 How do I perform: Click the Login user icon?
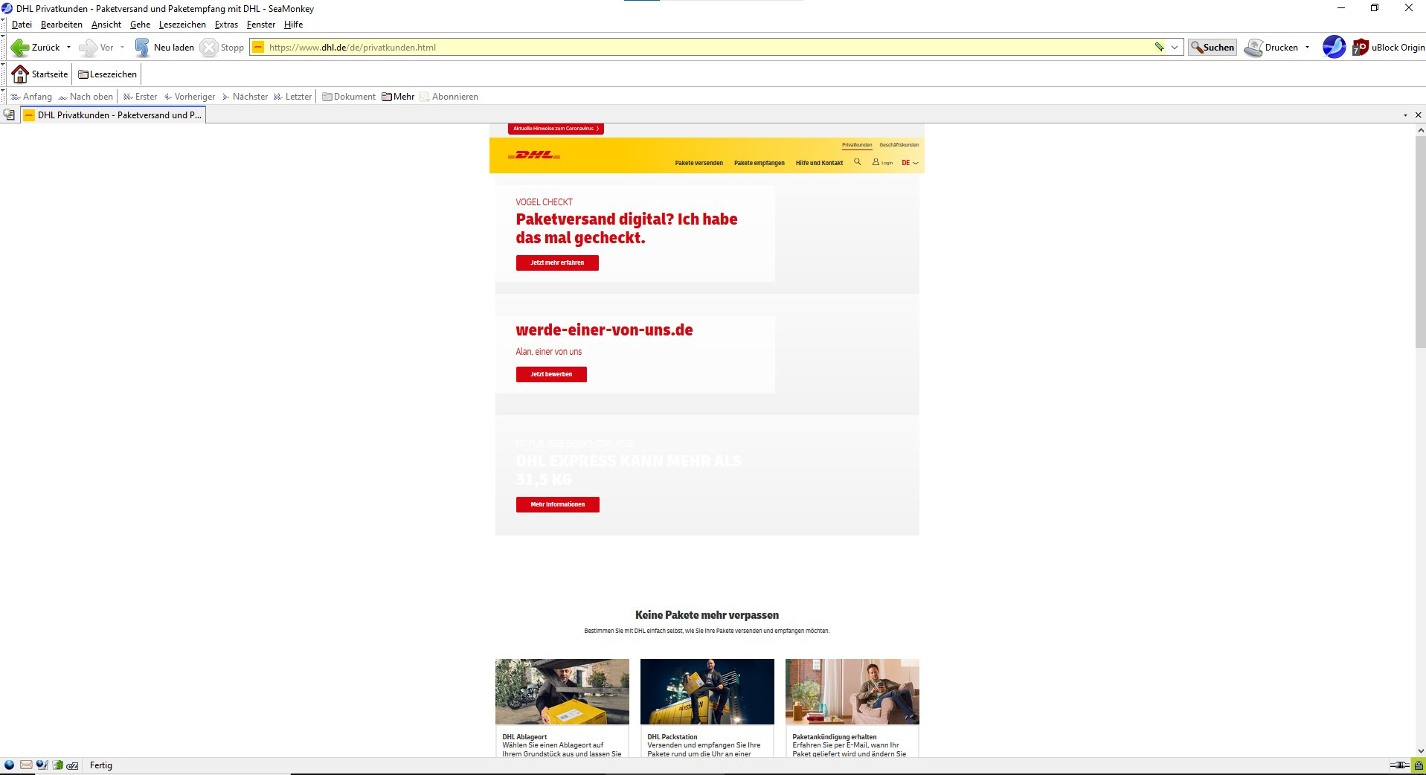pyautogui.click(x=876, y=161)
